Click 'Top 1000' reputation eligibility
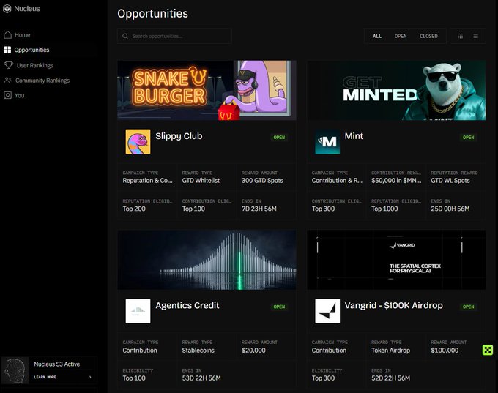Viewport: 498px width, 393px height. click(384, 209)
